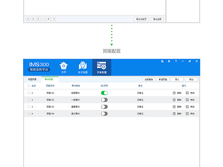The width and height of the screenshot is (223, 167).
Task: Click edit pencil icon in row 2
Action: pos(187,100)
